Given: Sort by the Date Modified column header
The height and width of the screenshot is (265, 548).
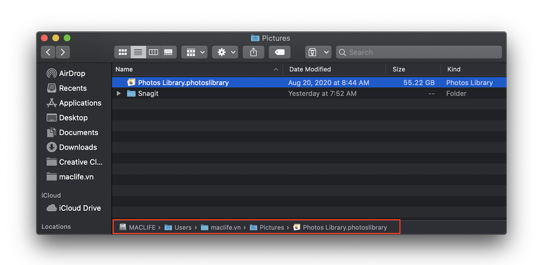Looking at the screenshot, I should (x=310, y=69).
